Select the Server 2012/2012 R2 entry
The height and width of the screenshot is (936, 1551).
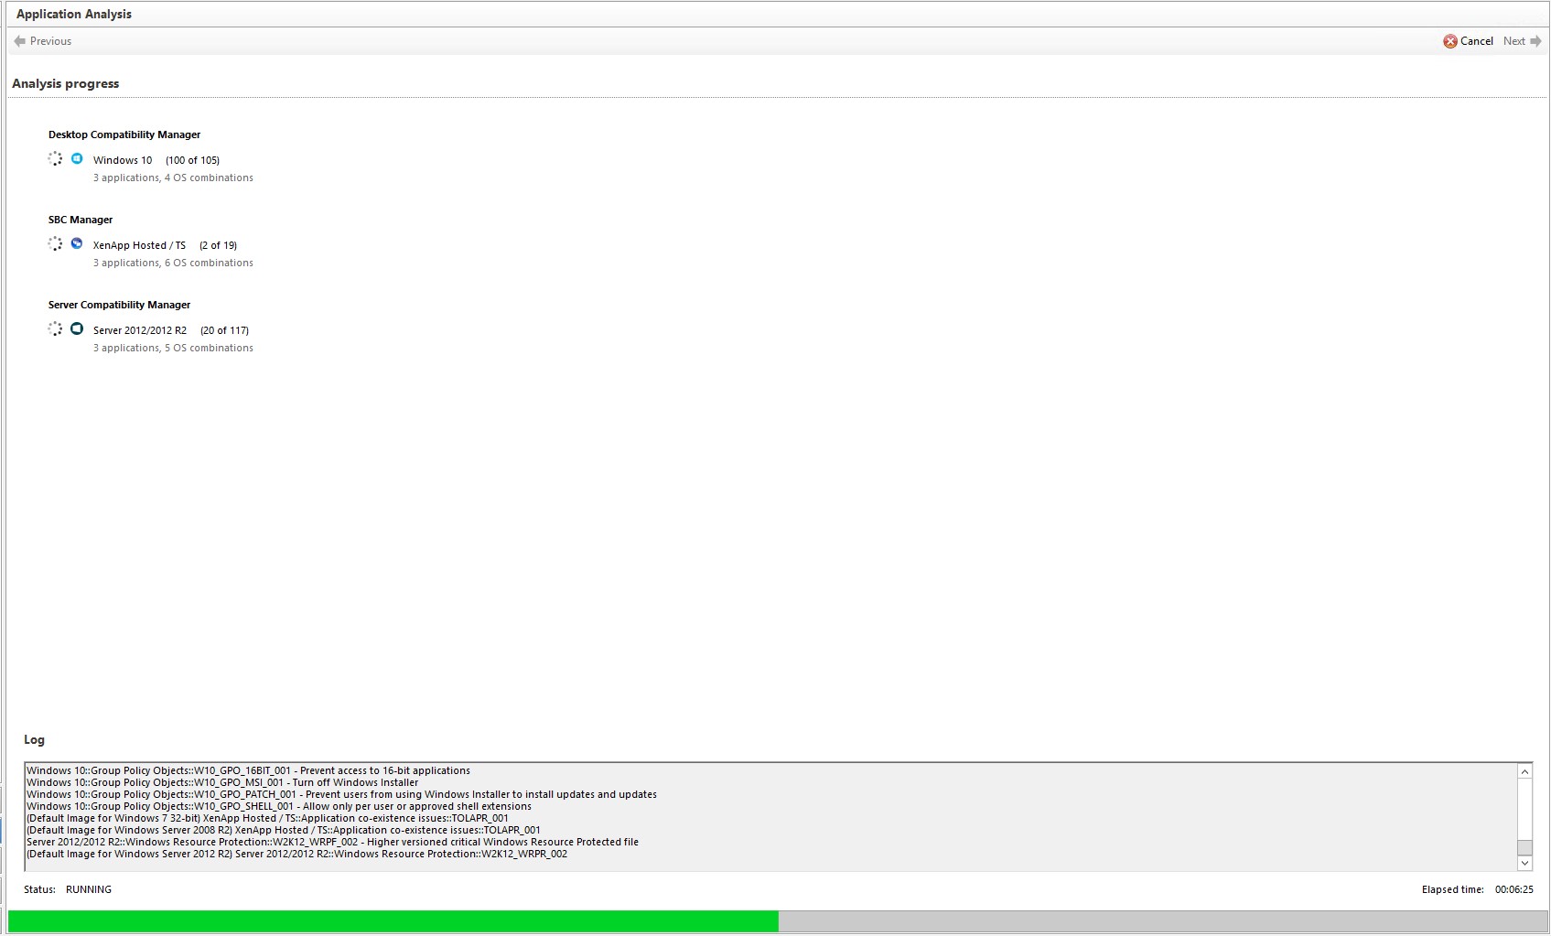tap(139, 330)
